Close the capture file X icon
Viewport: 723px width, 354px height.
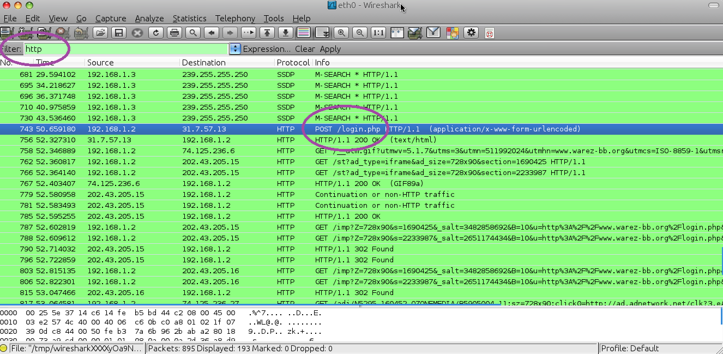tap(137, 33)
